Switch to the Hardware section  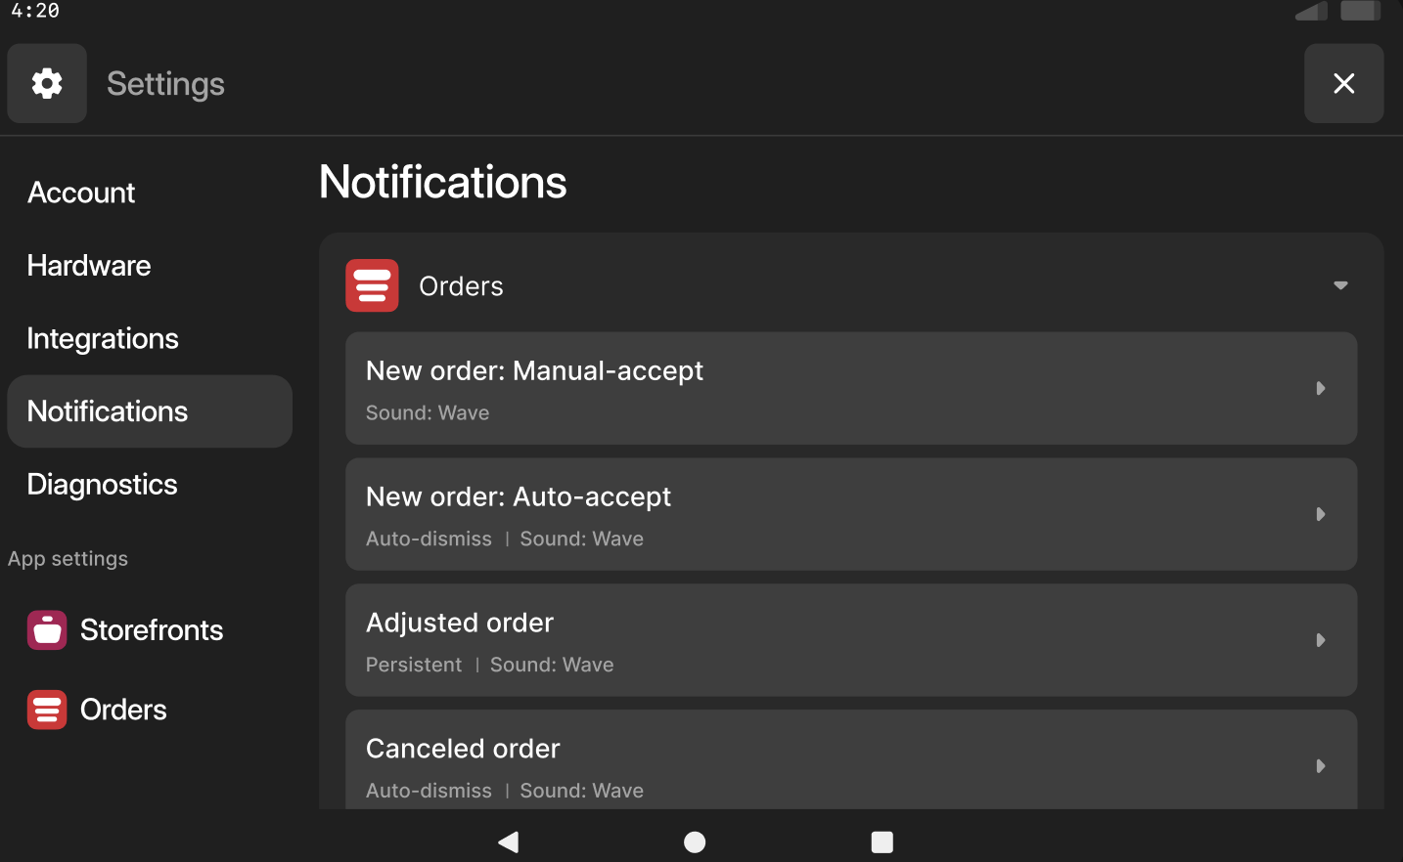(x=89, y=266)
